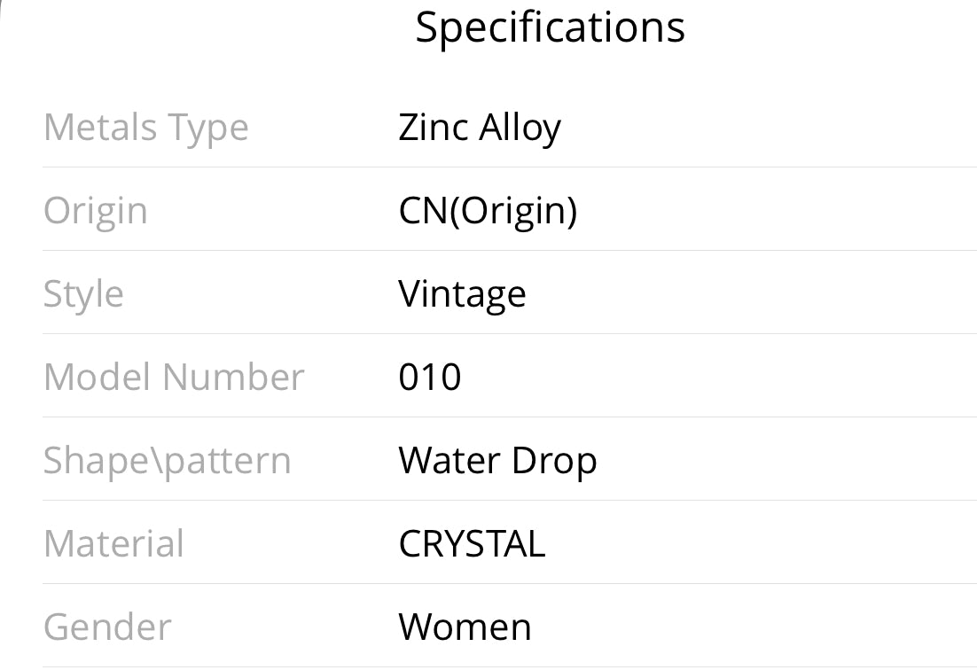Select the Gender label

coord(107,627)
